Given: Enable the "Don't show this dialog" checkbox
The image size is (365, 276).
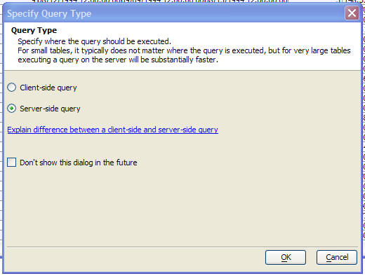Looking at the screenshot, I should [x=11, y=163].
